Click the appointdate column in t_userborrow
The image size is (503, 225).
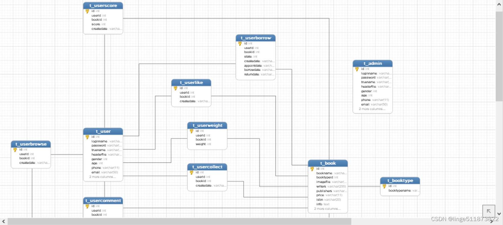point(259,66)
